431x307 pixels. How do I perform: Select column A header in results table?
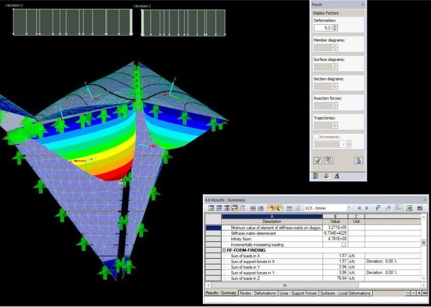click(272, 216)
